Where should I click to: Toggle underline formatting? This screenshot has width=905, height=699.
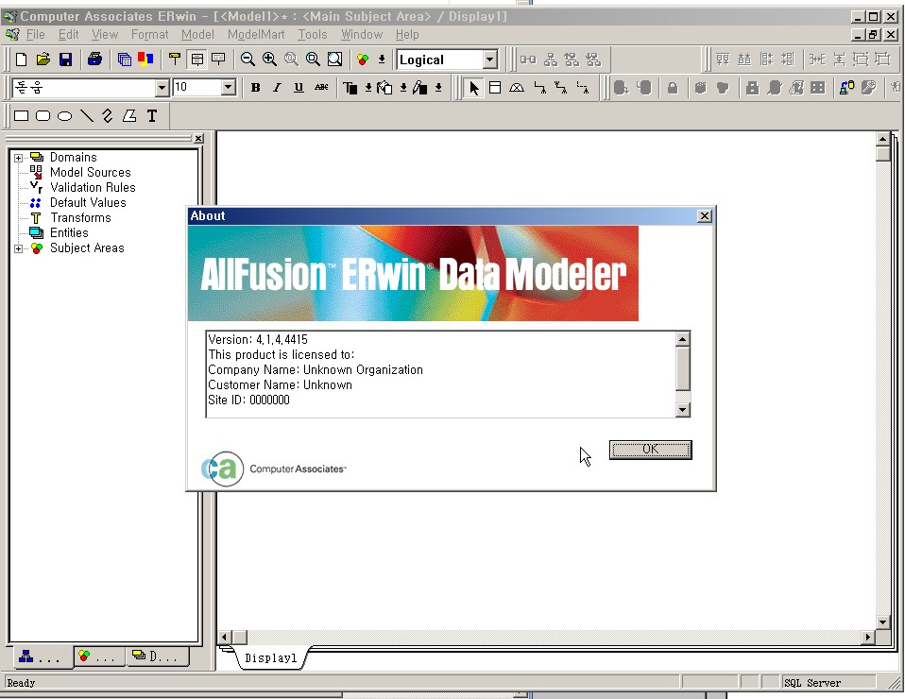[x=299, y=88]
